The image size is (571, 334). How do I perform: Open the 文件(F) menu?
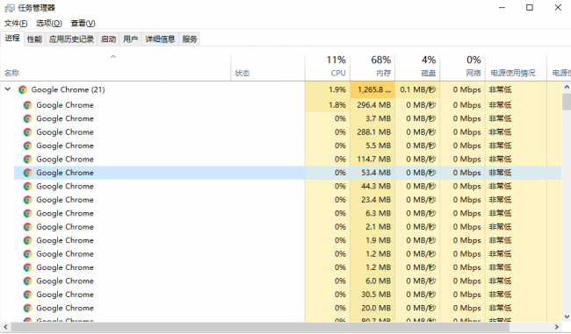click(x=16, y=24)
